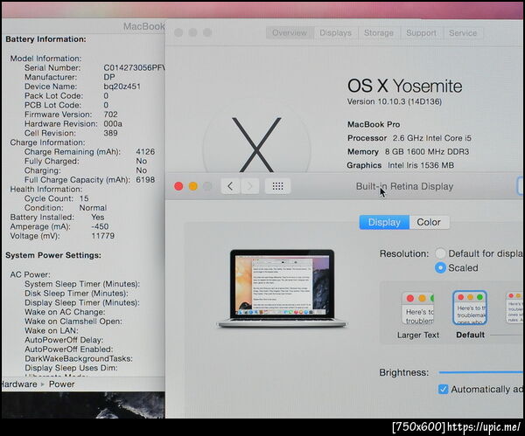The image size is (525, 436).
Task: Go forward in System Preferences
Action: pyautogui.click(x=249, y=186)
